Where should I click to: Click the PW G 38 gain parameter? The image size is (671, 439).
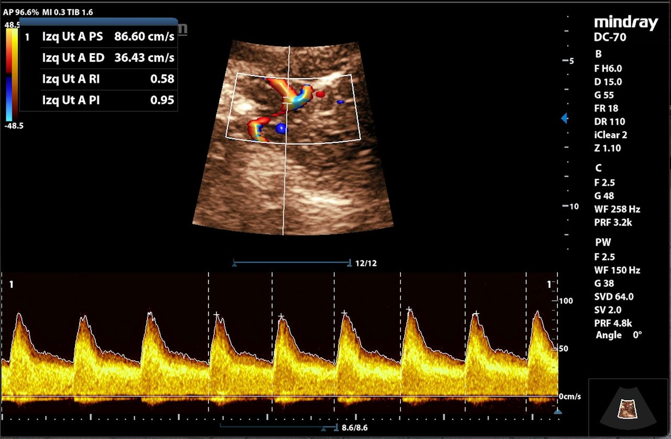pyautogui.click(x=604, y=283)
